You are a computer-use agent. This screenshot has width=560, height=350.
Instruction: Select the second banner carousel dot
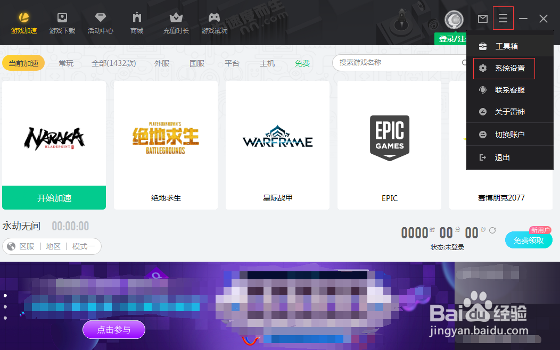[x=5, y=306]
